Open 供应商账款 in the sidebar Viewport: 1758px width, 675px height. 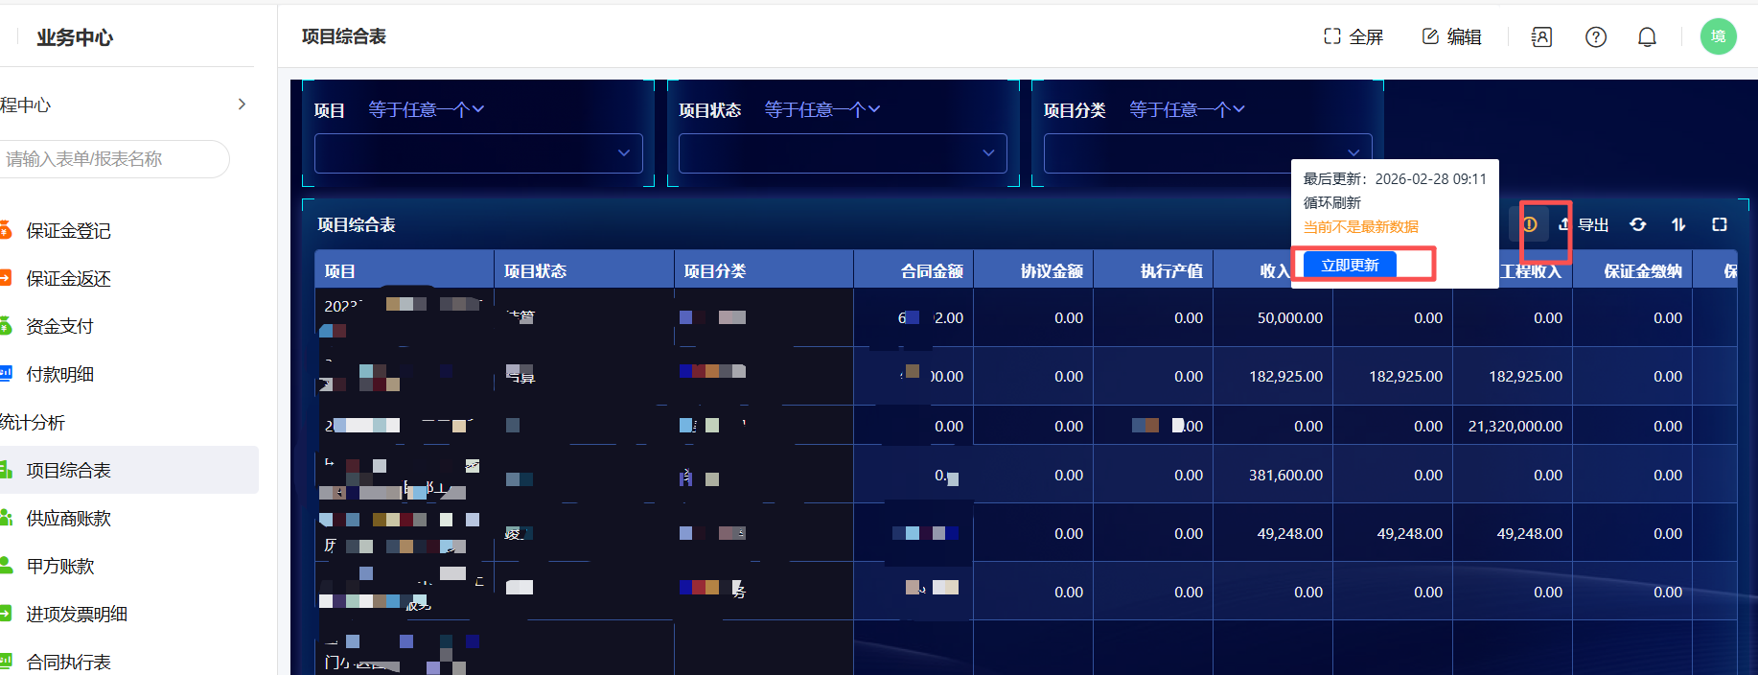pos(68,519)
